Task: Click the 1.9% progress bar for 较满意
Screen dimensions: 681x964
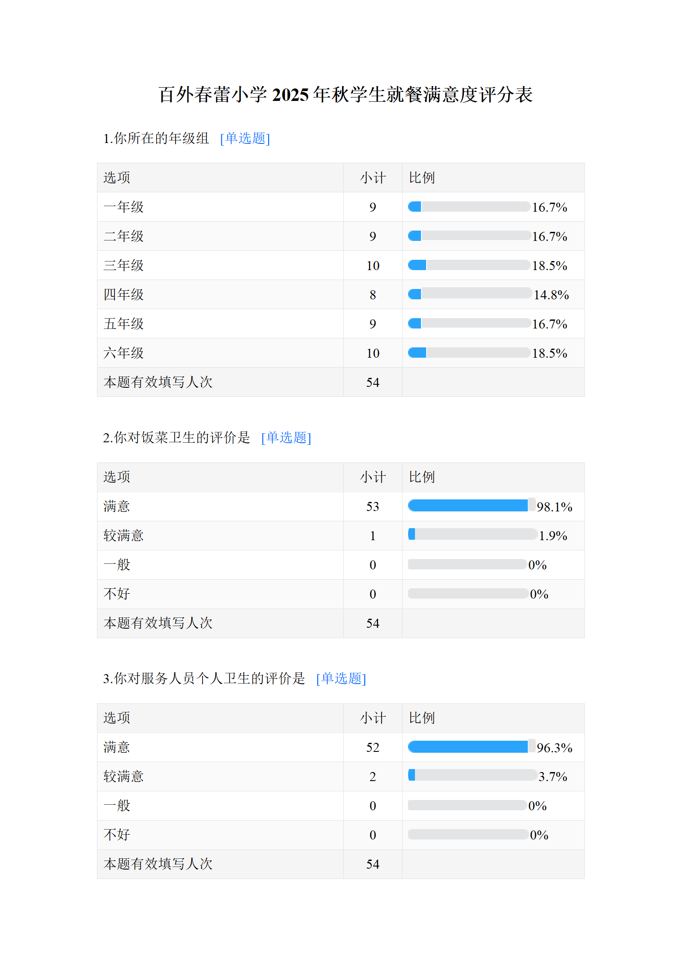Action: tap(472, 535)
